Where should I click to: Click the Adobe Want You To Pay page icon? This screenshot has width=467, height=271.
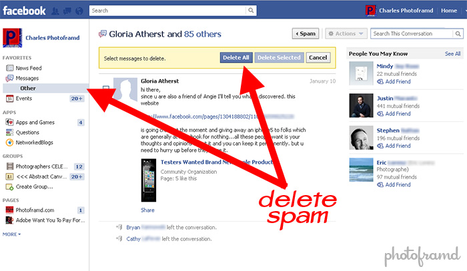[x=9, y=220]
